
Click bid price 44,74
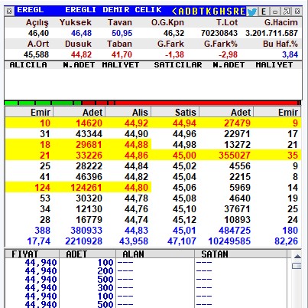click(136, 220)
